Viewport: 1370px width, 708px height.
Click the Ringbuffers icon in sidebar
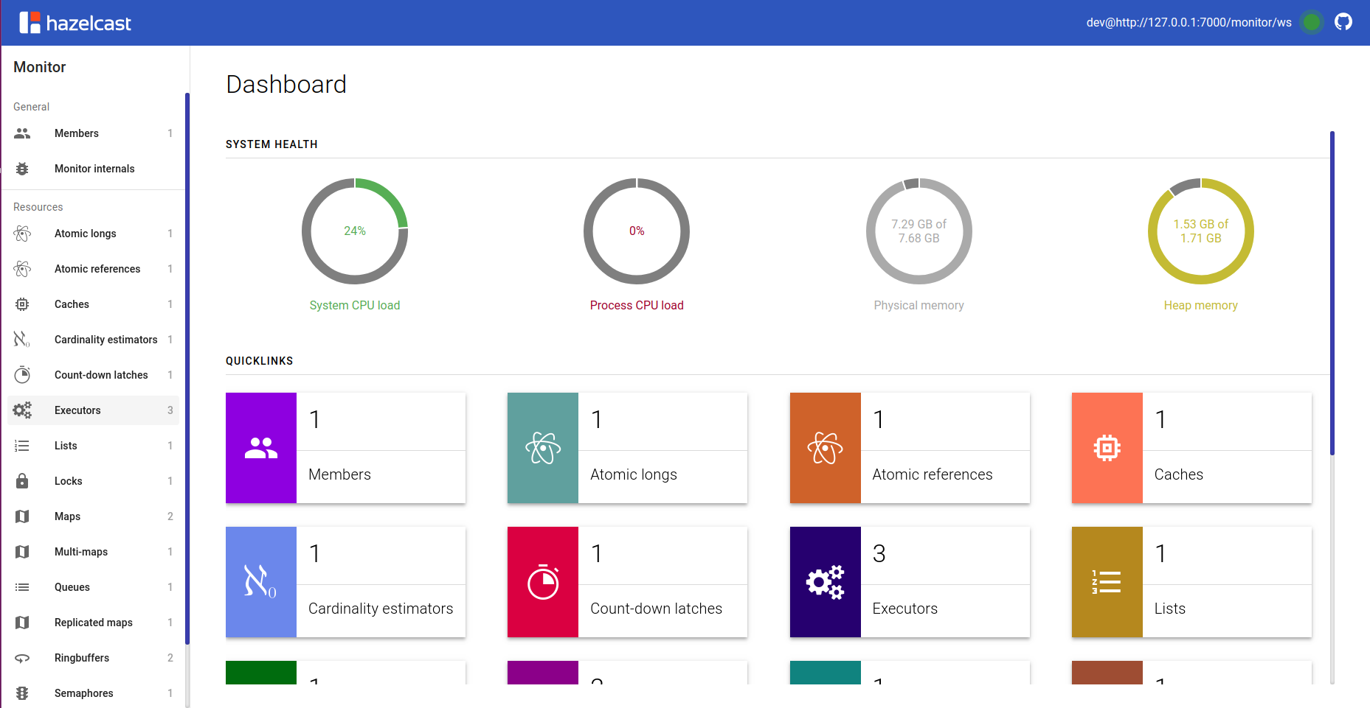22,658
